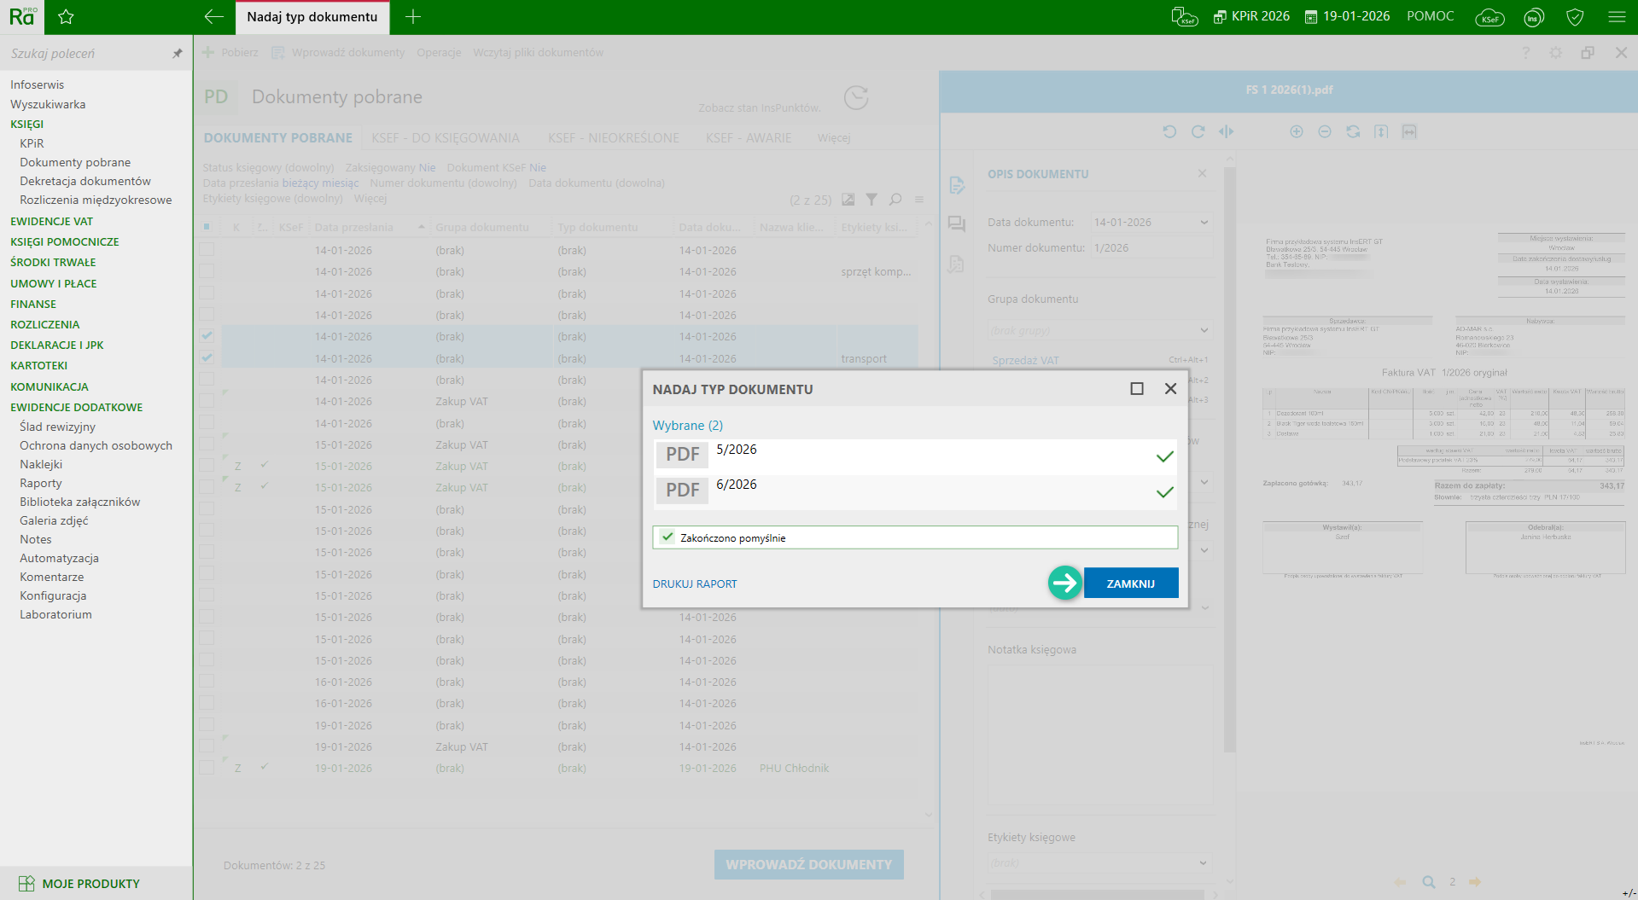1638x900 pixels.
Task: Toggle the select-all header checkbox
Action: click(207, 227)
